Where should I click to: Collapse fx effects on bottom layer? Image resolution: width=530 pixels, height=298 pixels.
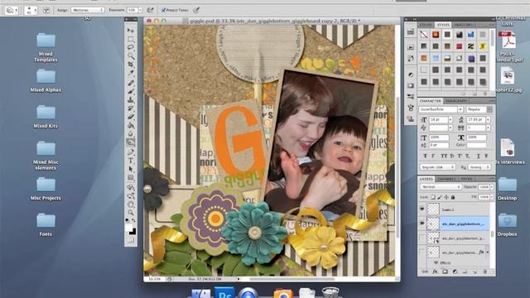point(487,252)
